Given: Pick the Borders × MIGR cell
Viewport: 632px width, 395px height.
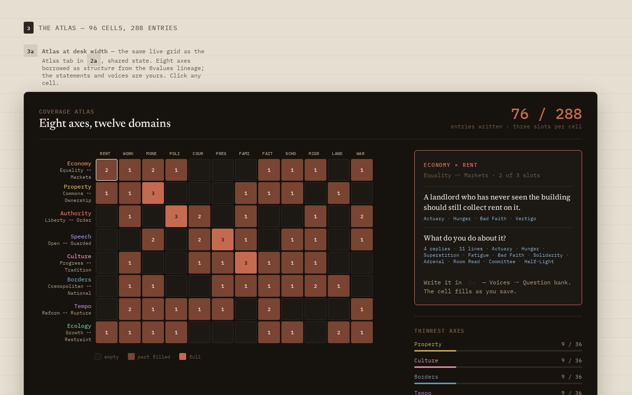Looking at the screenshot, I should pyautogui.click(x=316, y=286).
